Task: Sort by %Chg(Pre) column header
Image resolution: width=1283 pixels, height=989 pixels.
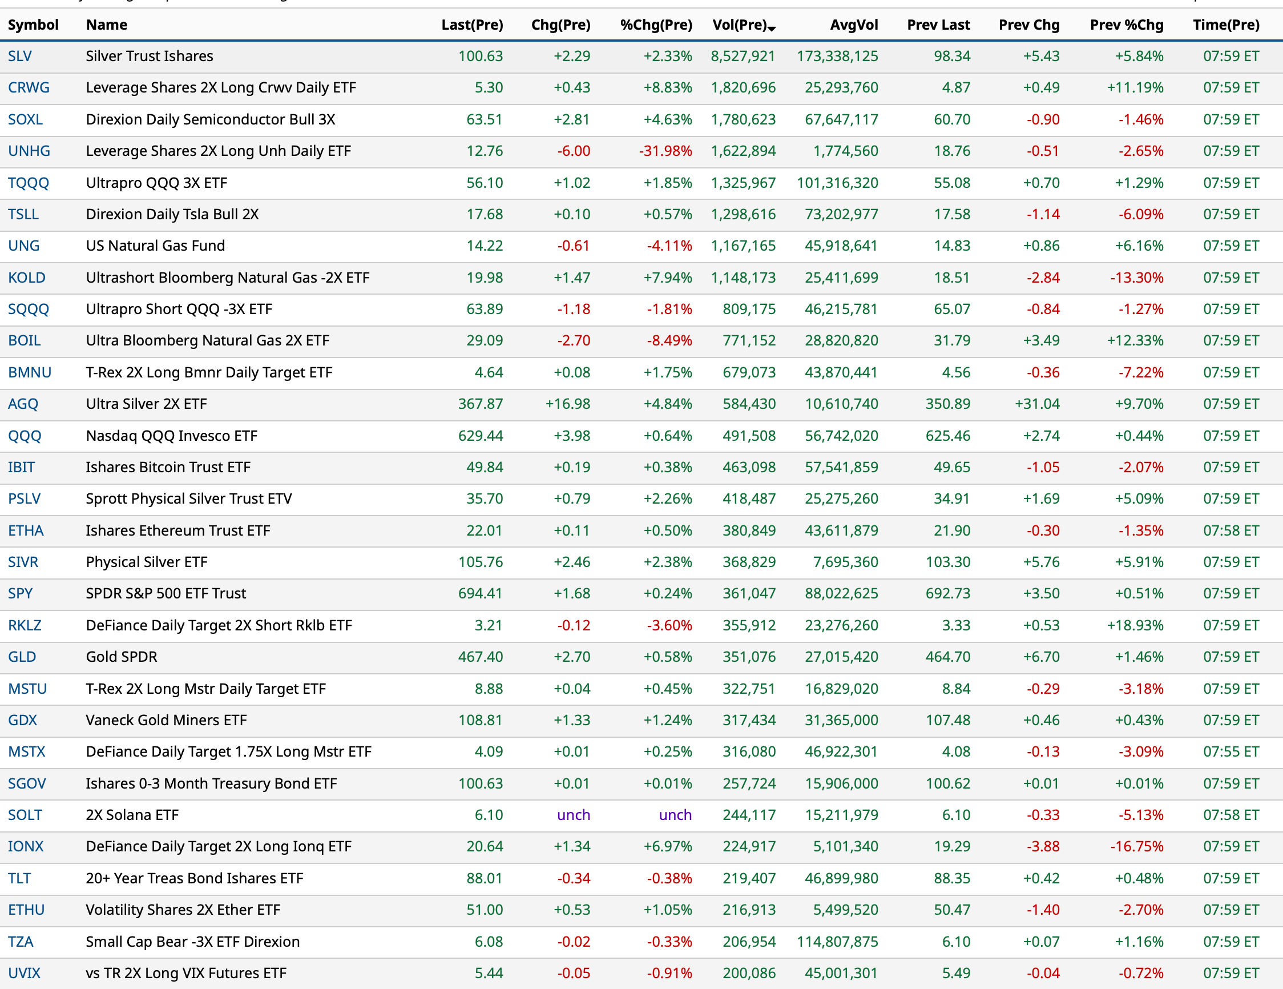Action: click(656, 25)
